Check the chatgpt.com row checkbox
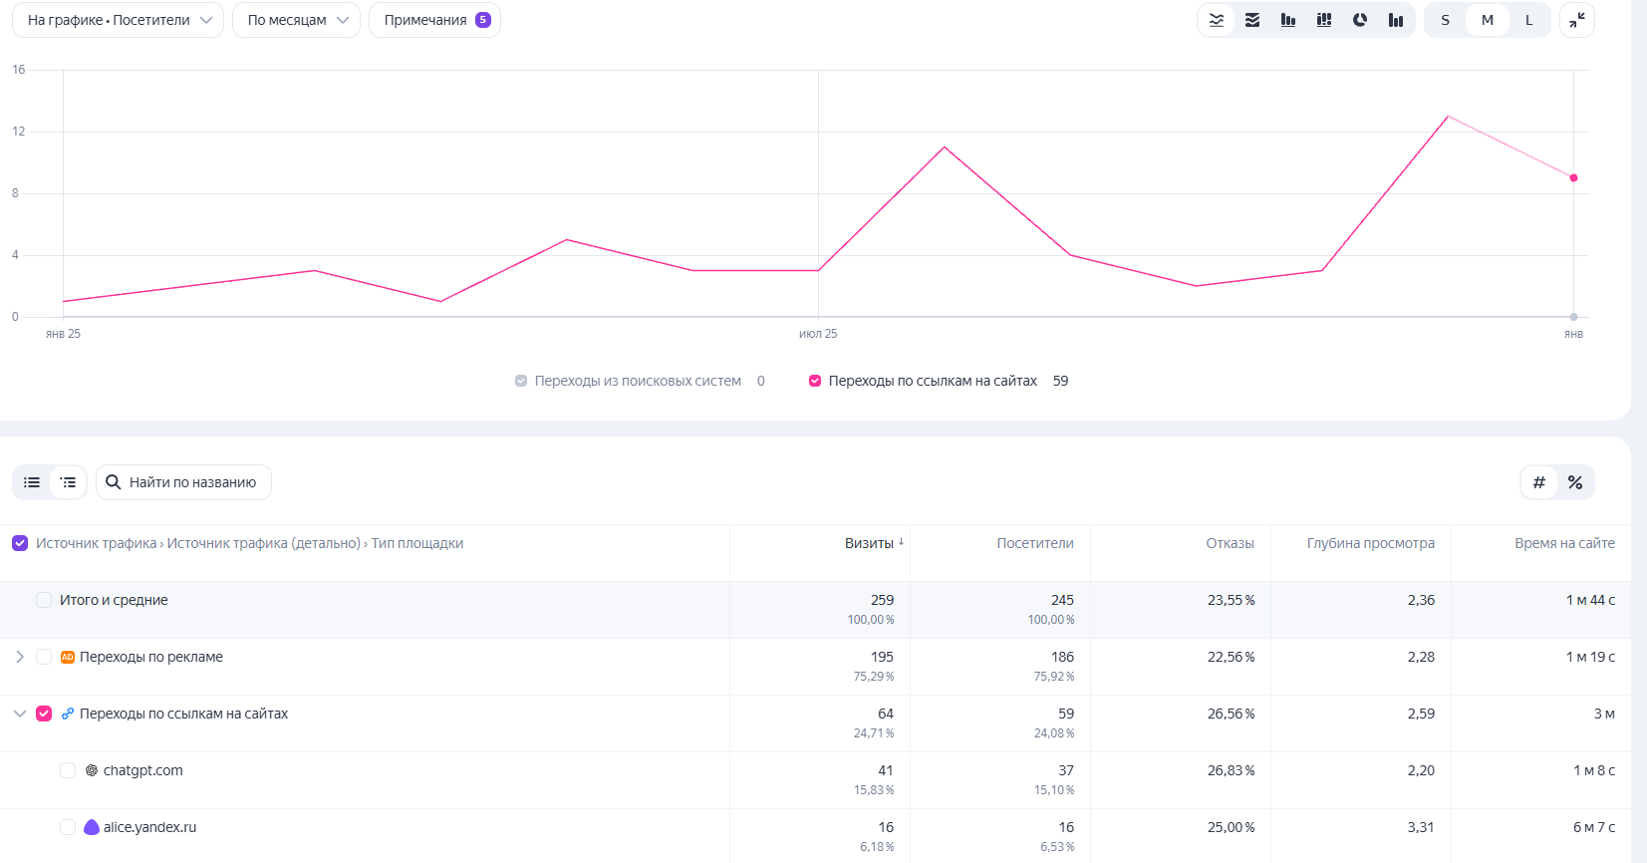This screenshot has width=1647, height=863. coord(68,770)
